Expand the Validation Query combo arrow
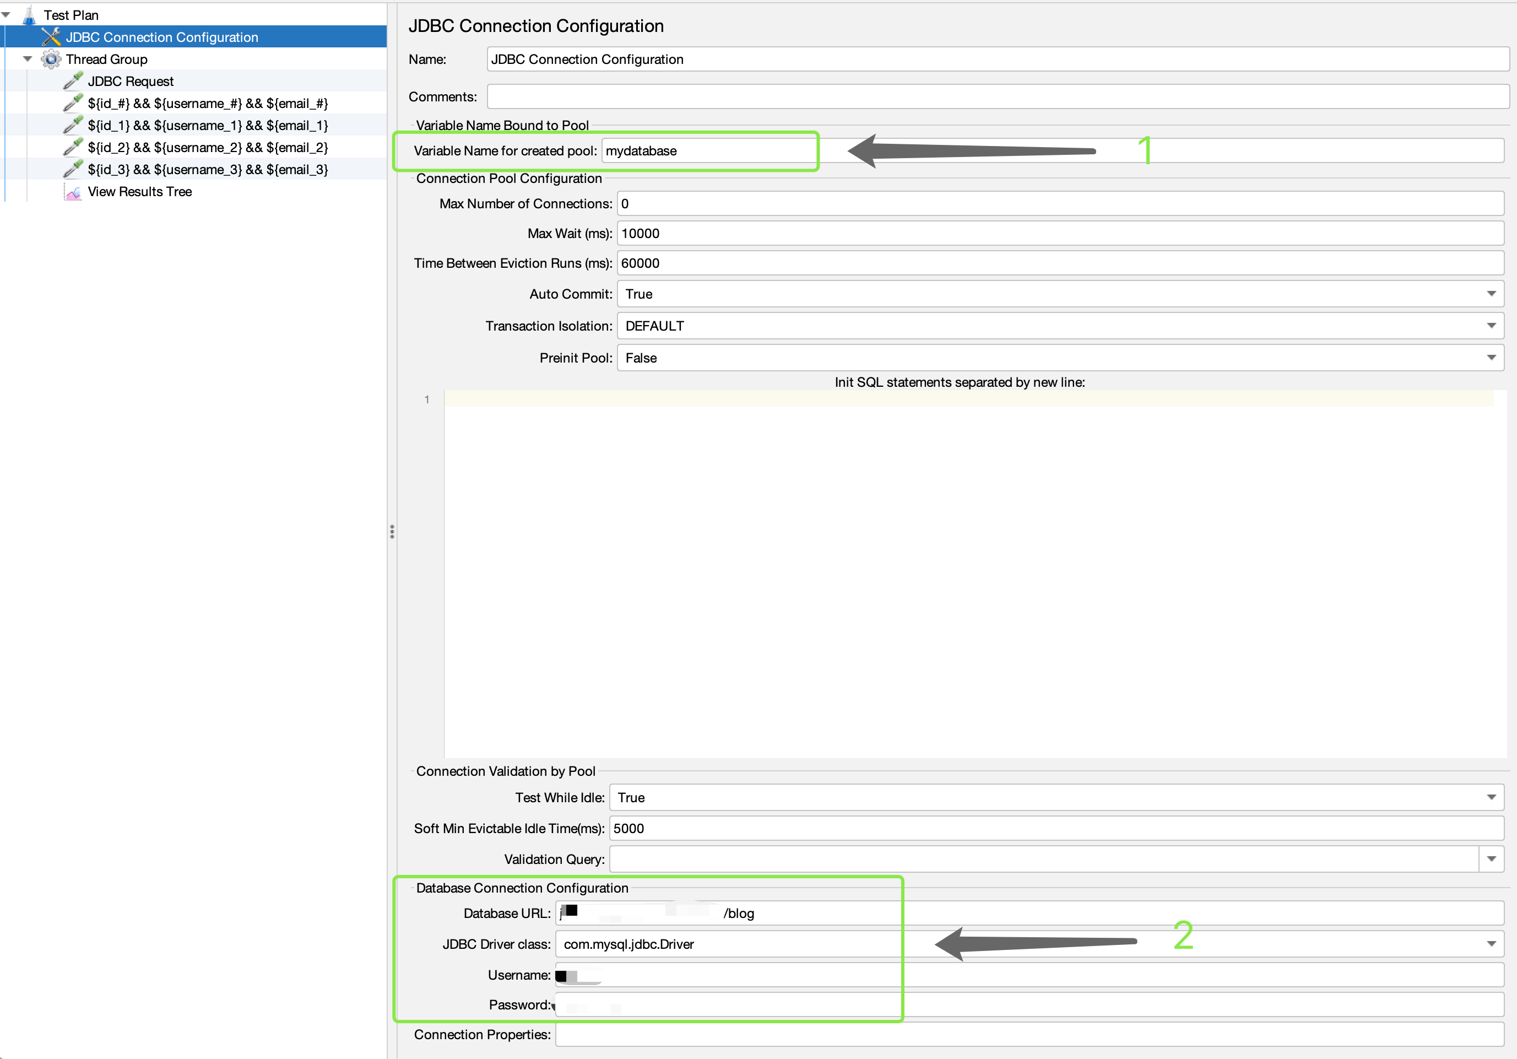 [1491, 860]
